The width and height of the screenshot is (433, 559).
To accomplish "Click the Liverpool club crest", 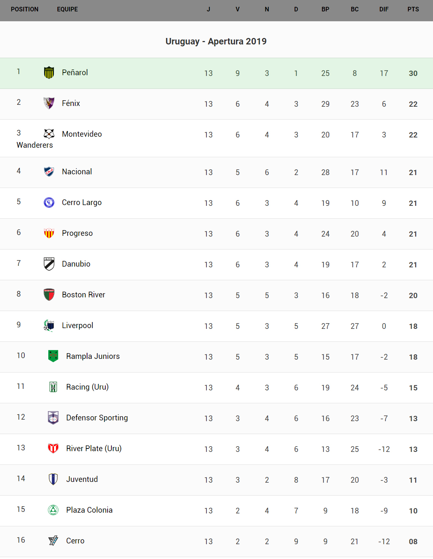I will tap(49, 325).
